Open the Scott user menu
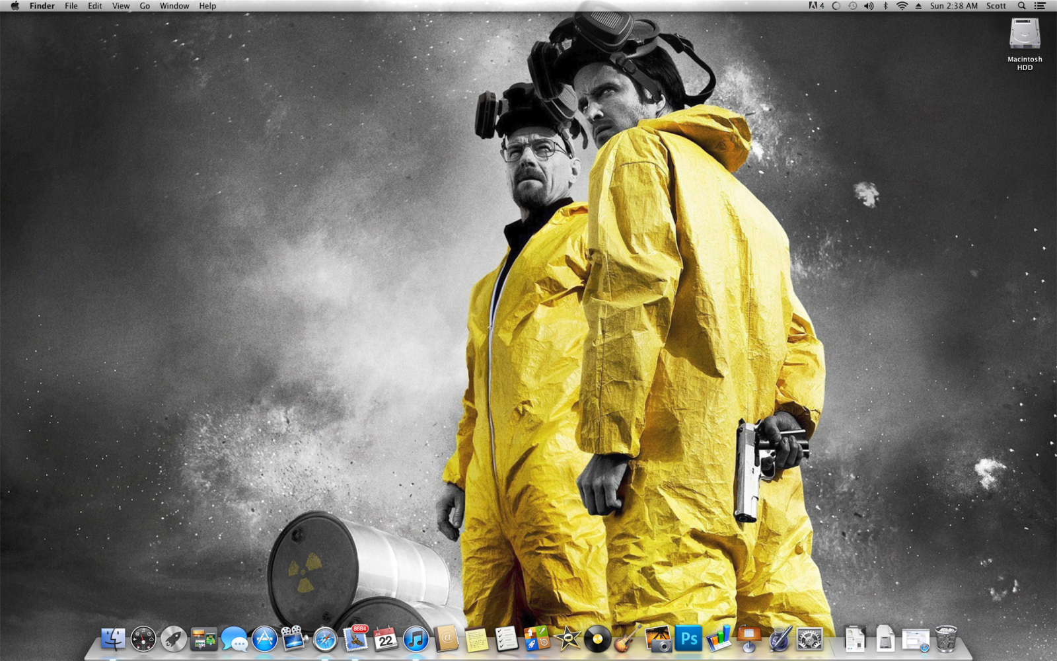This screenshot has width=1057, height=661. point(996,6)
